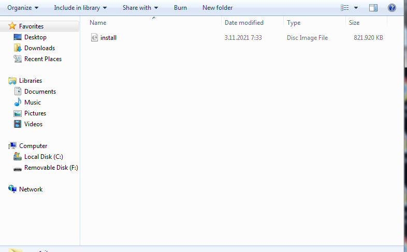Screen dimensions: 407x252
Task: Open the Downloads folder icon
Action: (18, 48)
